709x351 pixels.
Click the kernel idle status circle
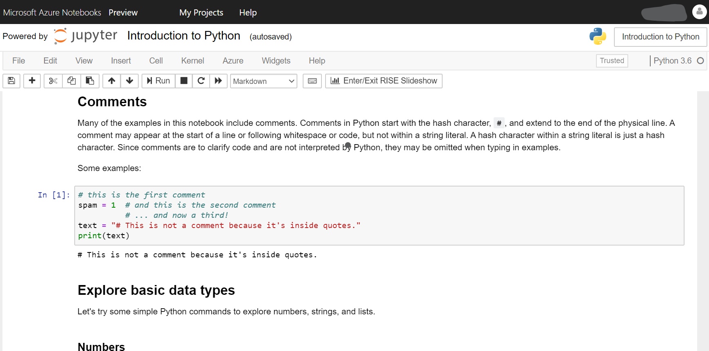700,61
